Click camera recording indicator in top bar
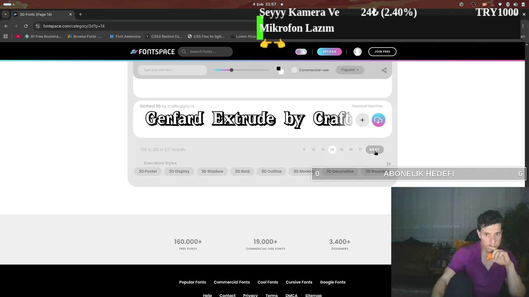Screen dimensions: 529x297 tap(485, 4)
